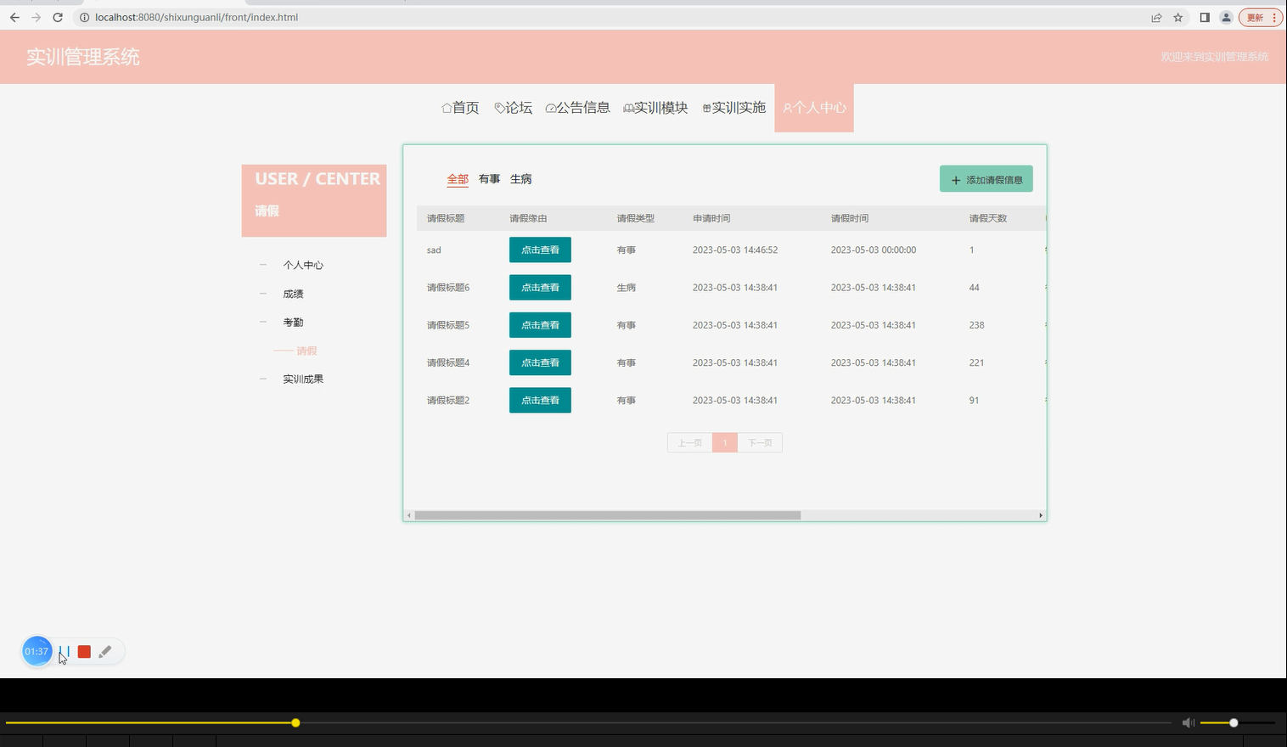Click the 238 days cell
1287x747 pixels.
[x=977, y=325]
